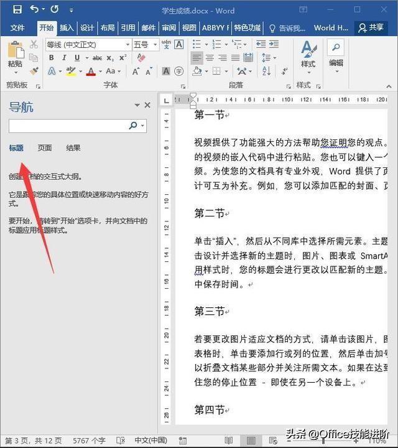The height and width of the screenshot is (448, 398).
Task: Toggle bold formatting
Action: coord(52,58)
